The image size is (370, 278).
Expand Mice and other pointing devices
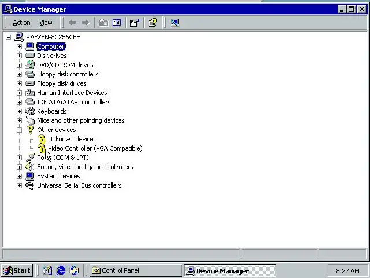point(19,120)
